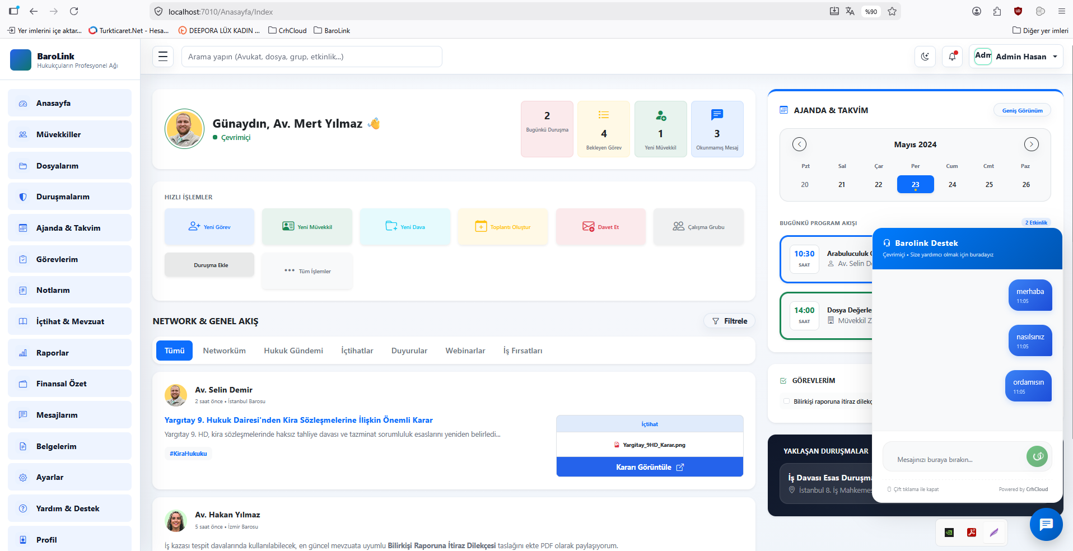Image resolution: width=1073 pixels, height=551 pixels.
Task: Click the Duruşma Ekle button
Action: pyautogui.click(x=209, y=265)
